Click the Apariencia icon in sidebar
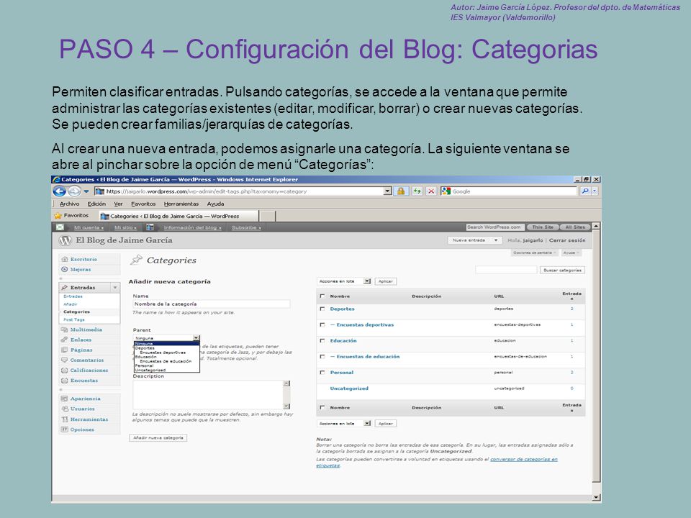691x518 pixels. [65, 399]
